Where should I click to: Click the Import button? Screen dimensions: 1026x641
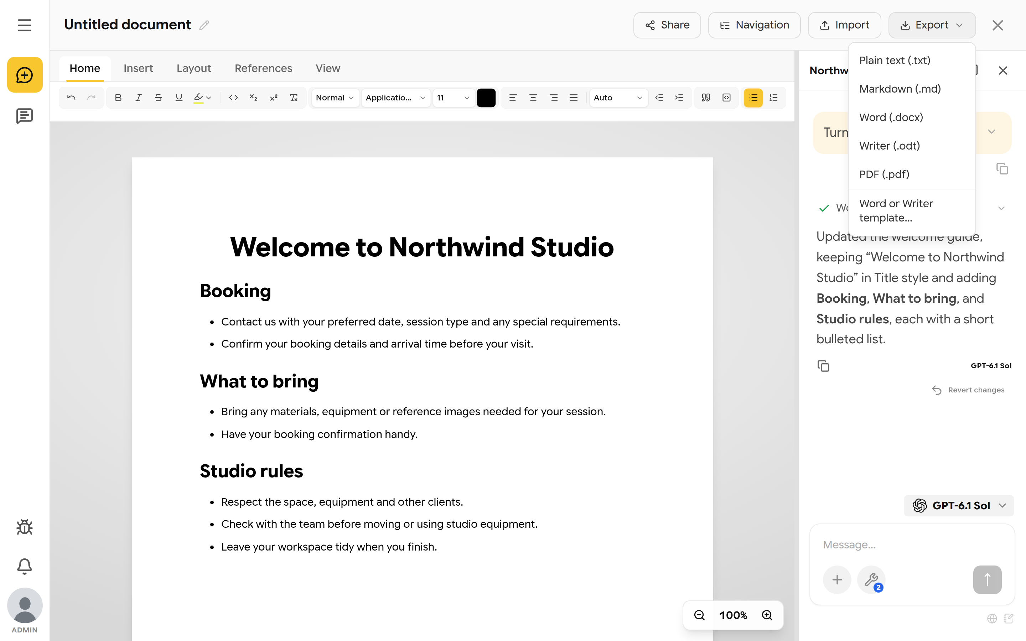pos(845,25)
